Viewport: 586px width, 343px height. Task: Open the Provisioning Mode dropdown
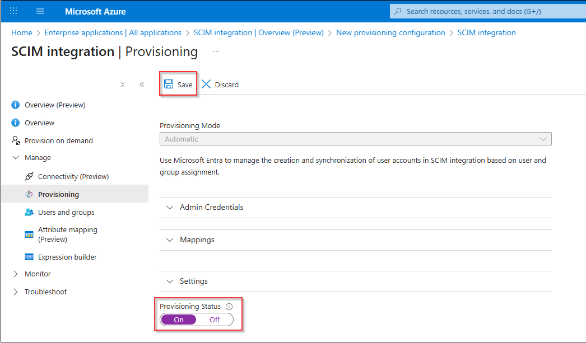tap(355, 139)
